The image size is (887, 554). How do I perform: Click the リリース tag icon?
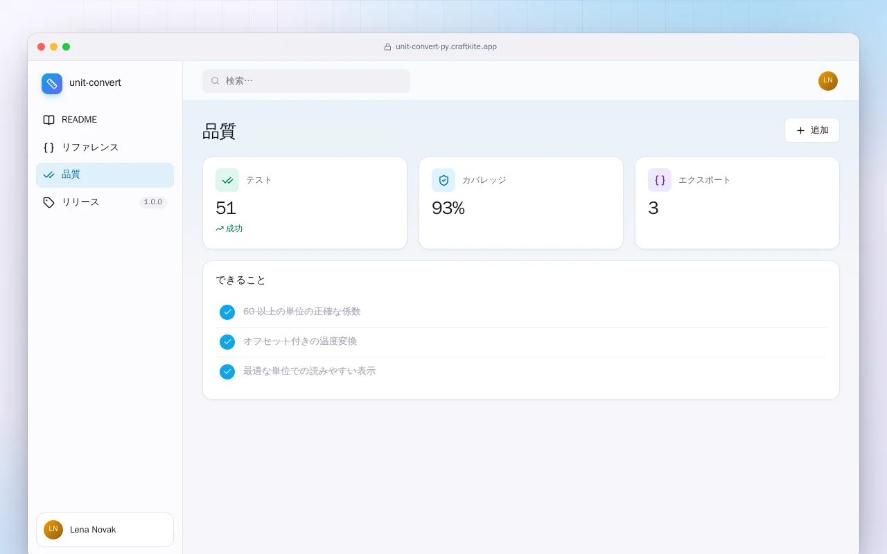(x=49, y=202)
